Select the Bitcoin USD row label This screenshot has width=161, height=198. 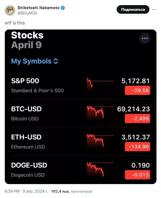point(25,119)
